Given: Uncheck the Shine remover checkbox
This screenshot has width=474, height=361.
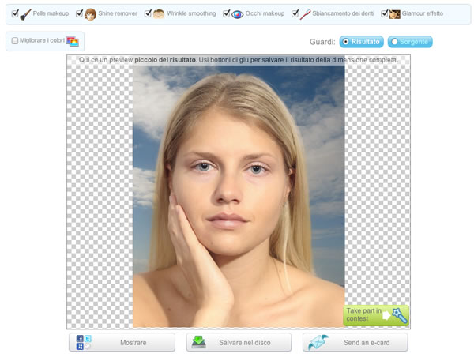Looking at the screenshot, I should pos(79,13).
